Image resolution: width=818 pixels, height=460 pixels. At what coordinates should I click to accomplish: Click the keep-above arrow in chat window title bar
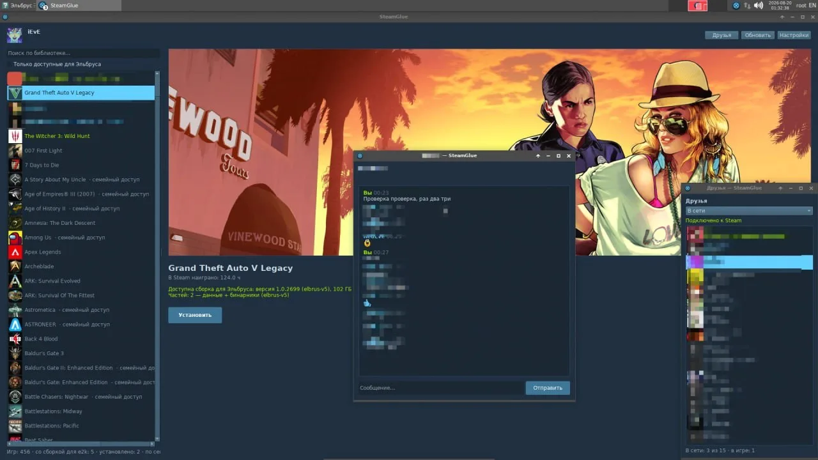[538, 156]
